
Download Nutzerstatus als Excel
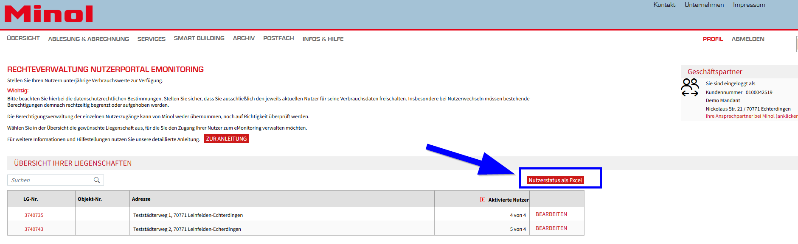555,180
